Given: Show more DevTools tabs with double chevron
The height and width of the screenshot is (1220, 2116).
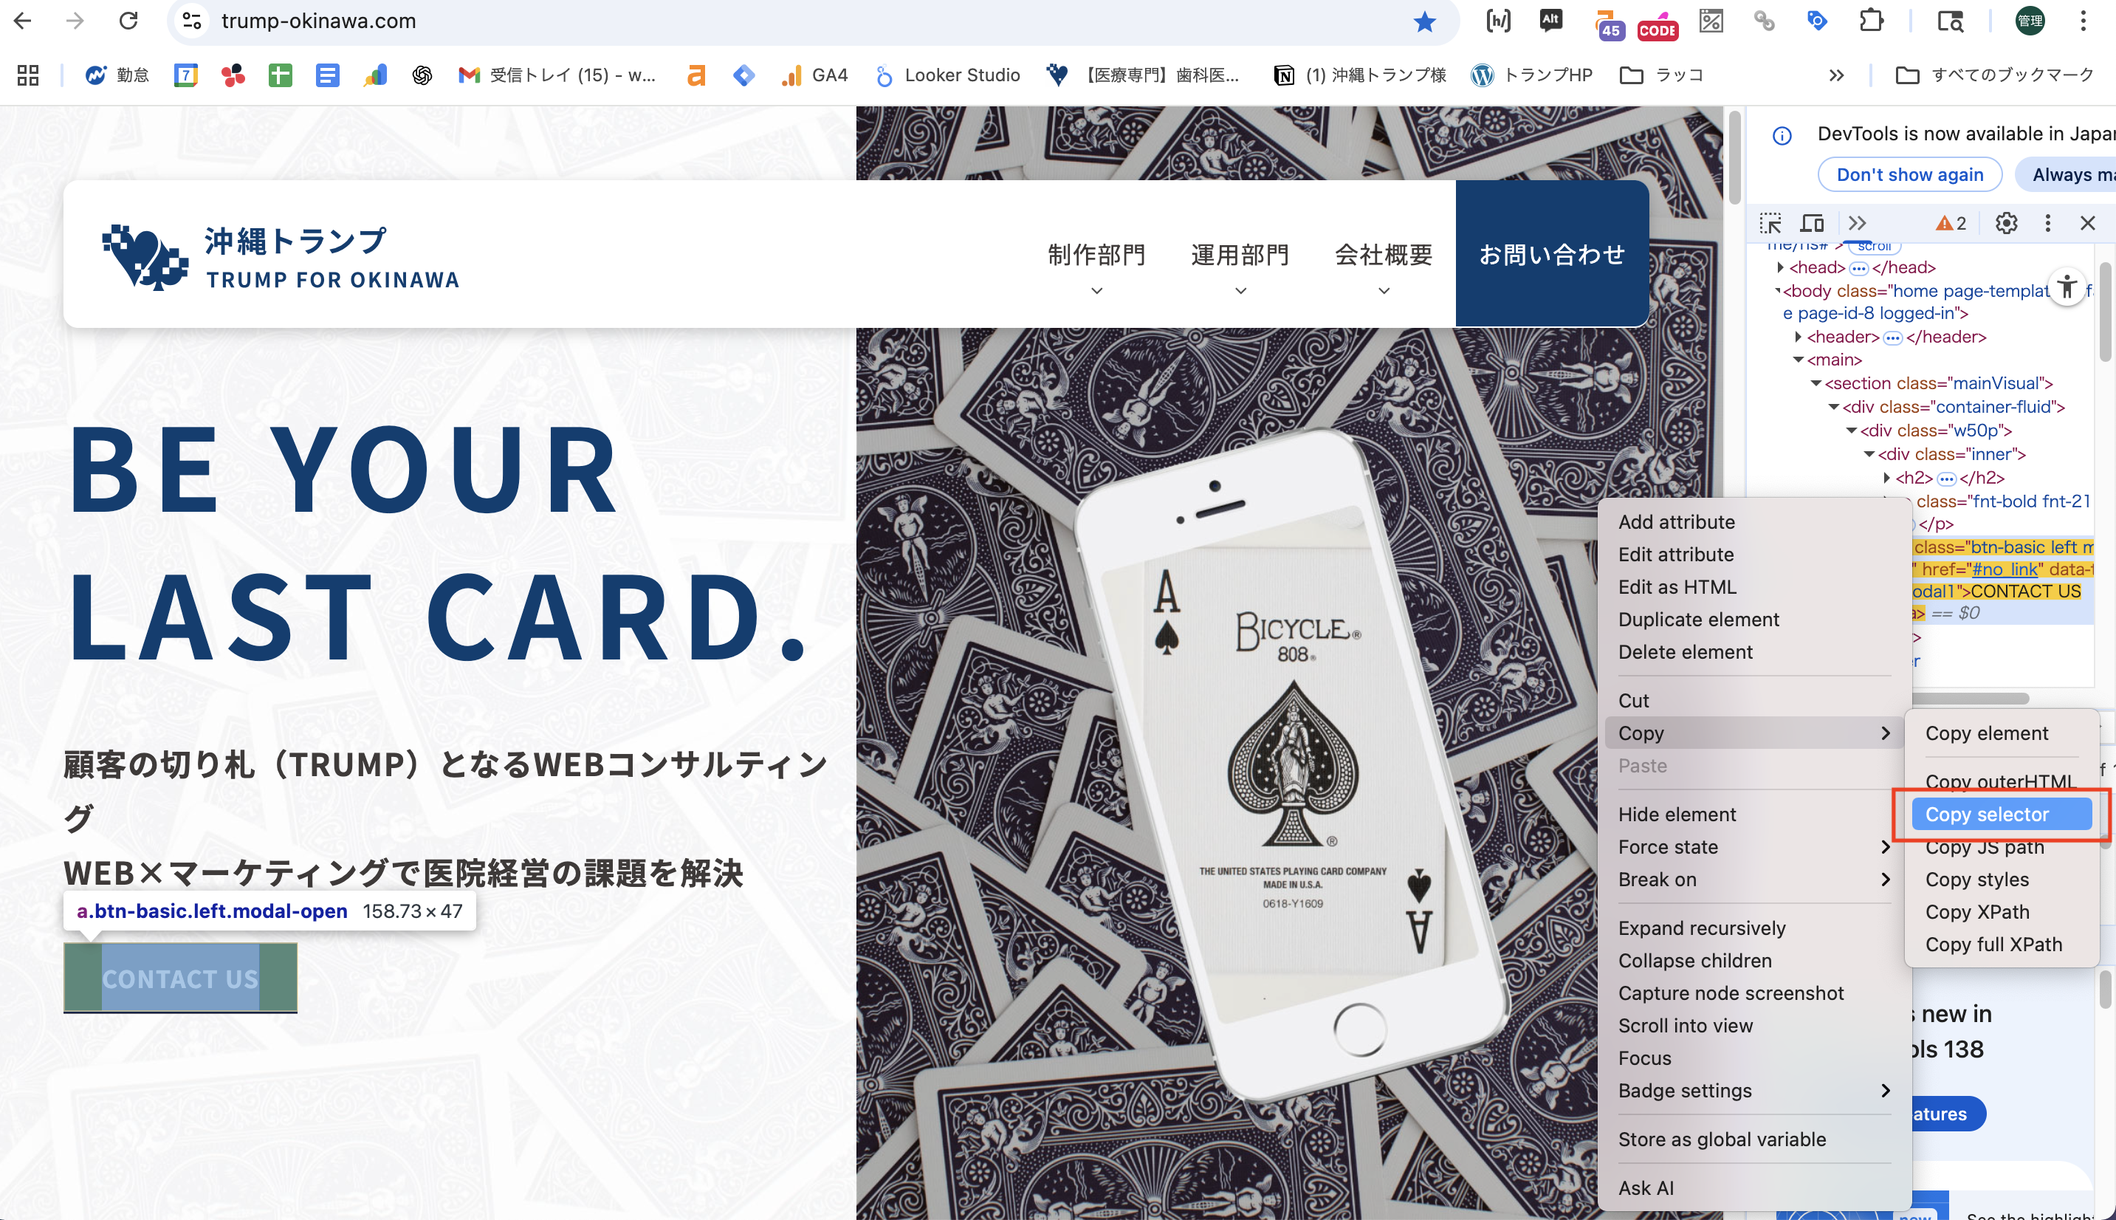Looking at the screenshot, I should click(1857, 223).
